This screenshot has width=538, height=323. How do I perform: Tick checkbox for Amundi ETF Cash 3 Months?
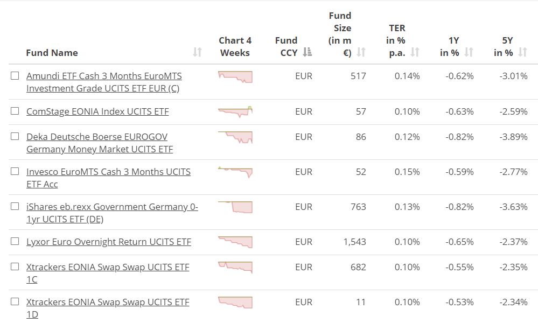(15, 76)
